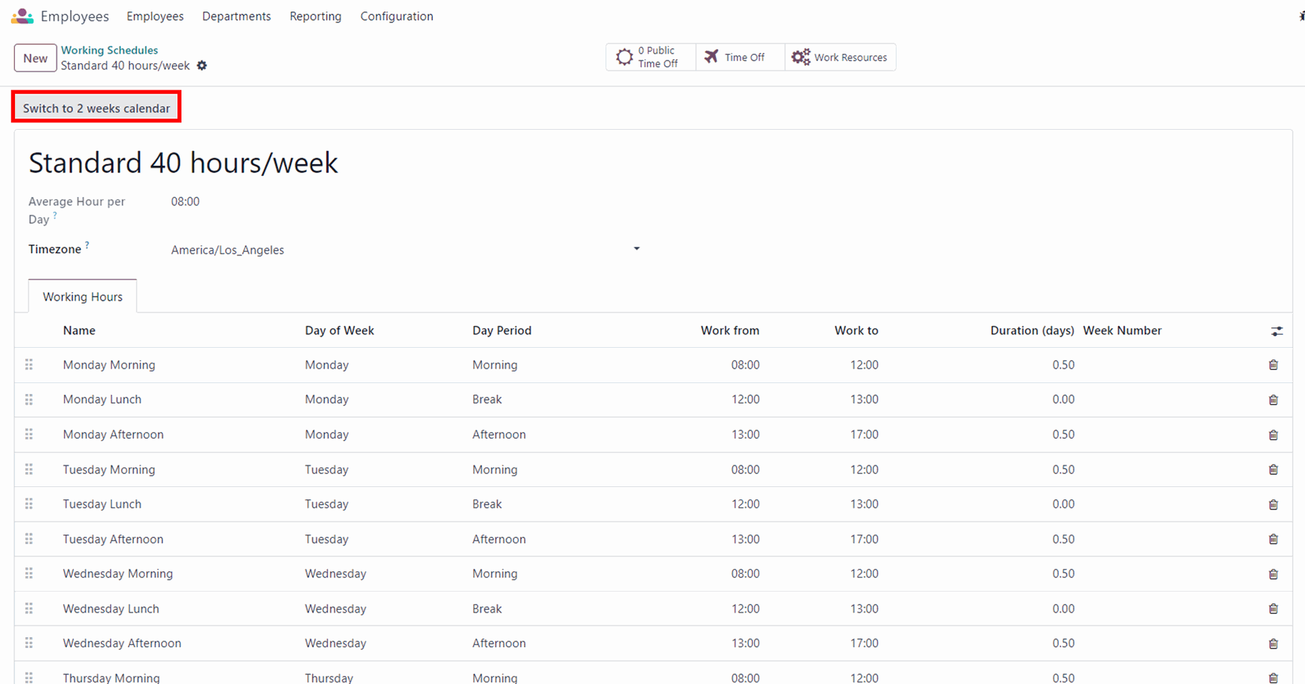Sort by the Day Period header
The height and width of the screenshot is (684, 1305).
point(502,331)
